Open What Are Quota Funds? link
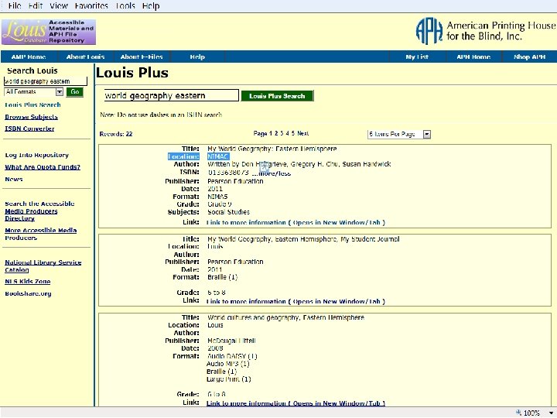 coord(43,167)
